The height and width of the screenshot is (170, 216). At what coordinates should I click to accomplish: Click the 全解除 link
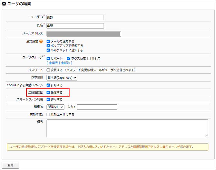coord(65,63)
